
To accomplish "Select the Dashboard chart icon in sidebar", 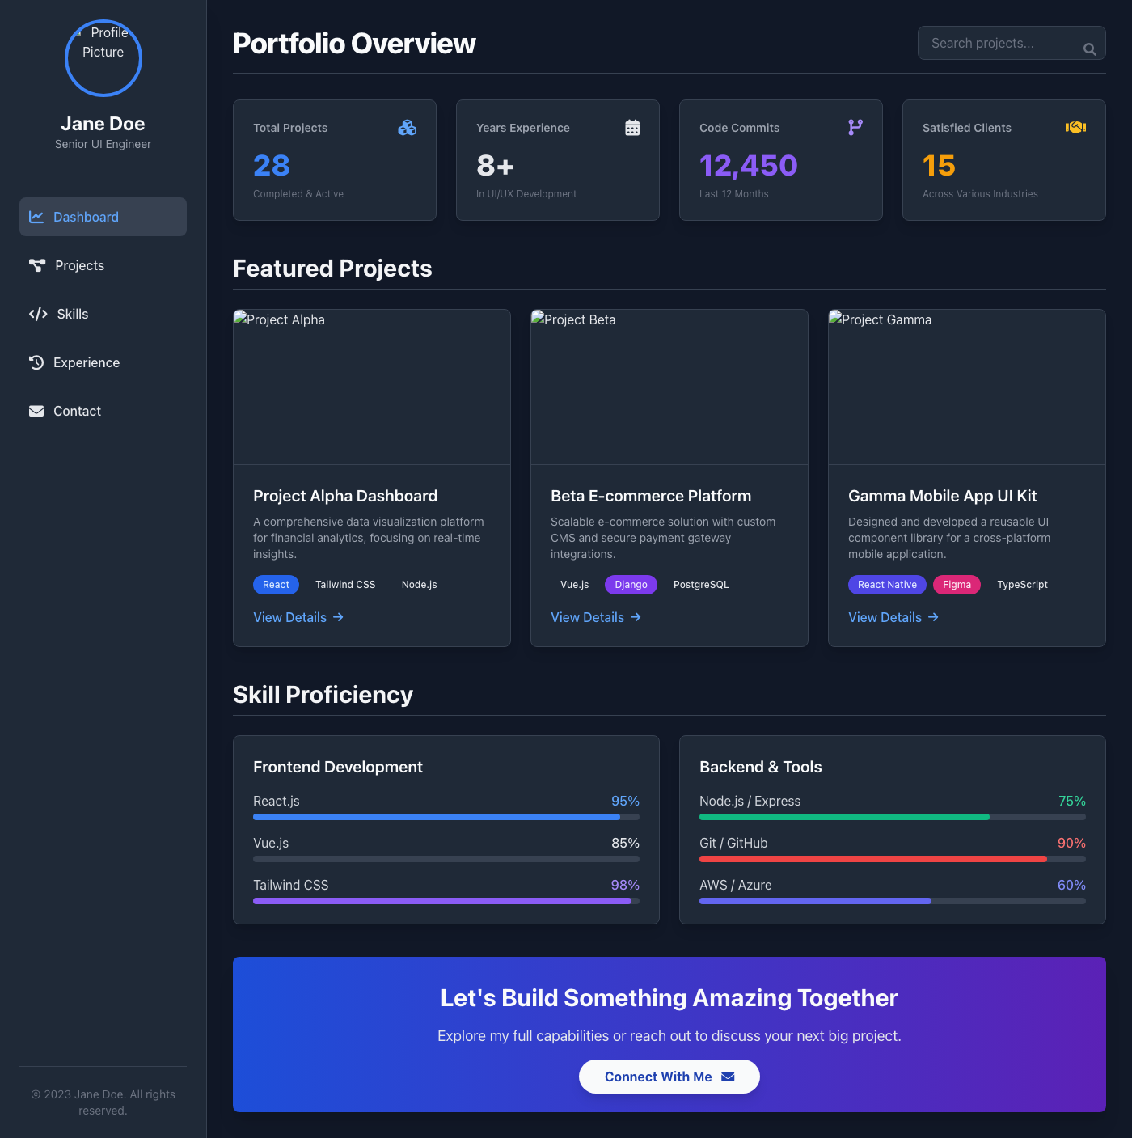I will click(37, 217).
